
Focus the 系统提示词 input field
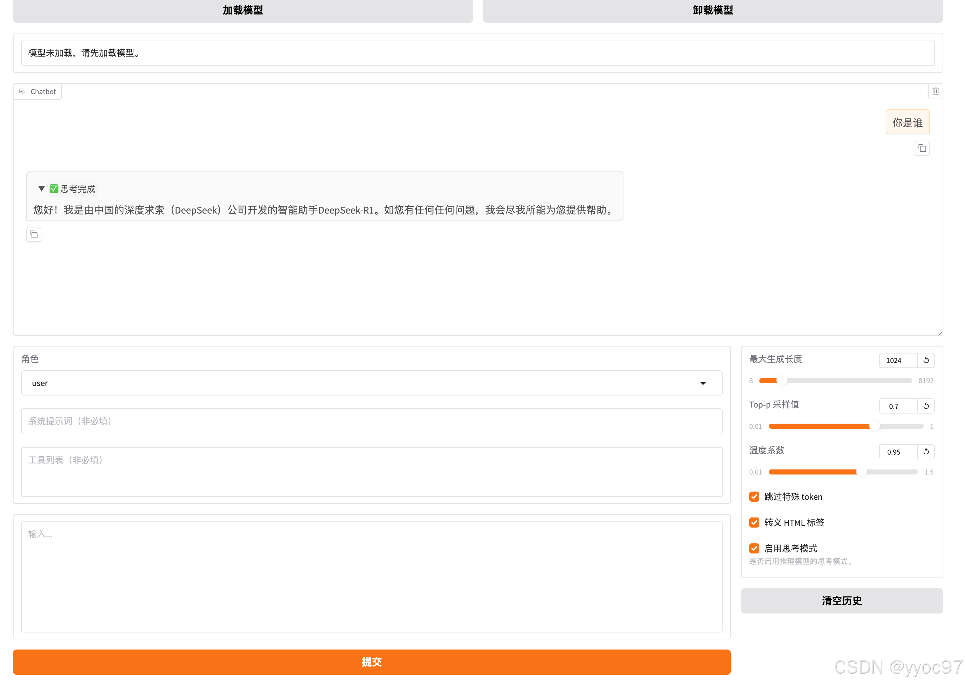372,421
